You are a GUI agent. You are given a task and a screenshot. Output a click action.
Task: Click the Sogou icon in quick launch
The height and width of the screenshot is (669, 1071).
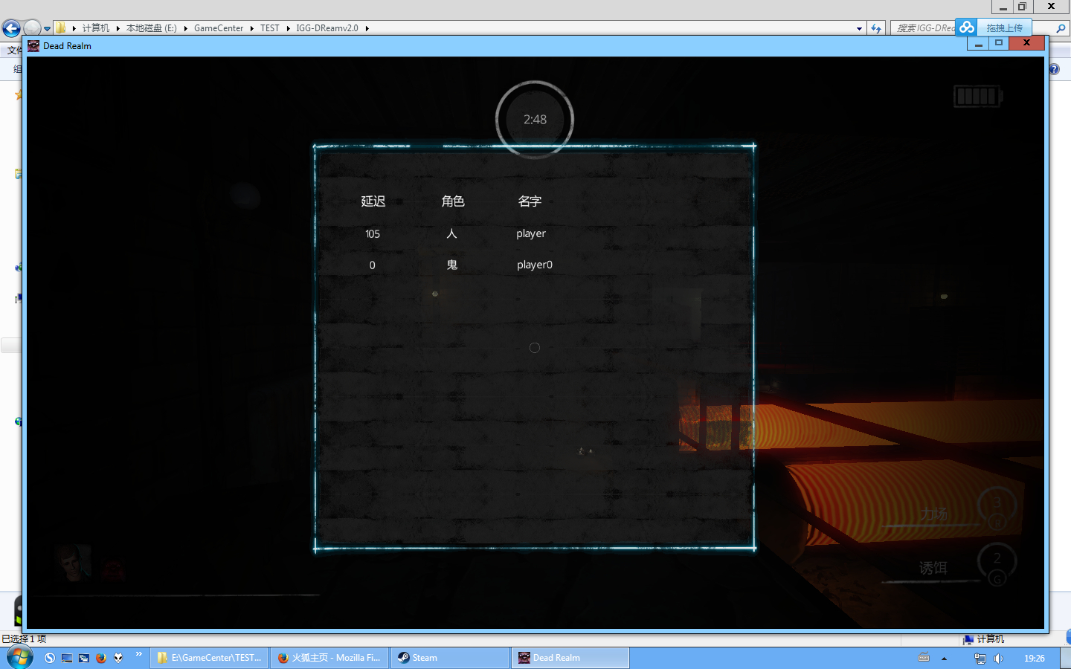pos(50,658)
